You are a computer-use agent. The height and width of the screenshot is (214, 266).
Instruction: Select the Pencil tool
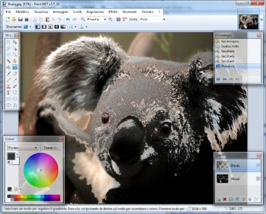pos(8,80)
